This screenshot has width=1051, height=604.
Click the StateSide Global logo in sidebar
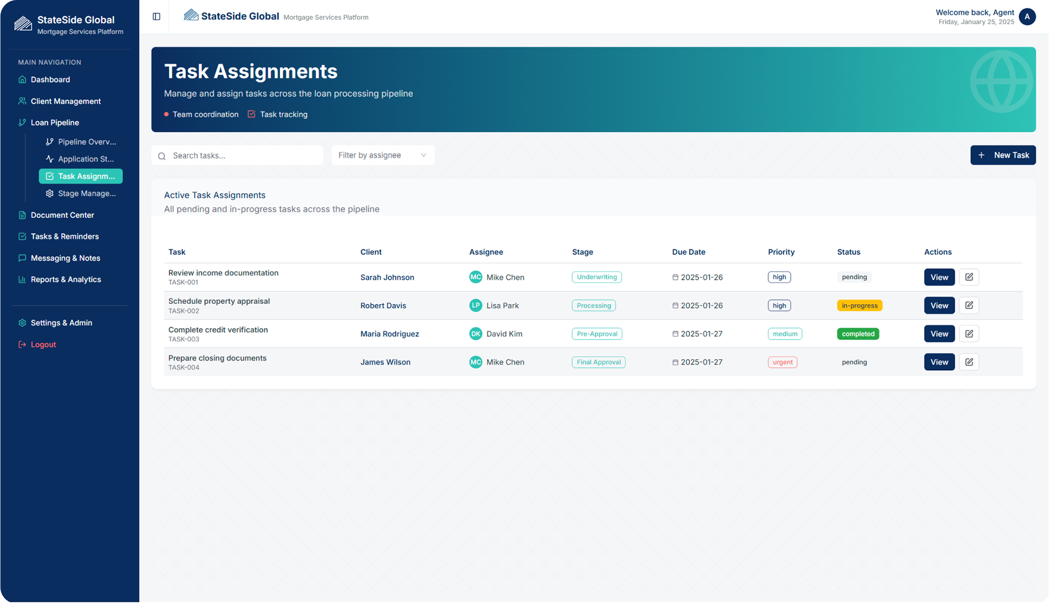click(23, 24)
